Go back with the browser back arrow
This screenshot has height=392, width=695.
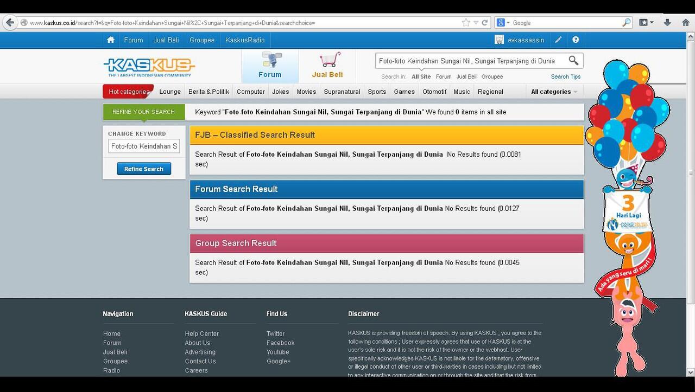pyautogui.click(x=9, y=22)
